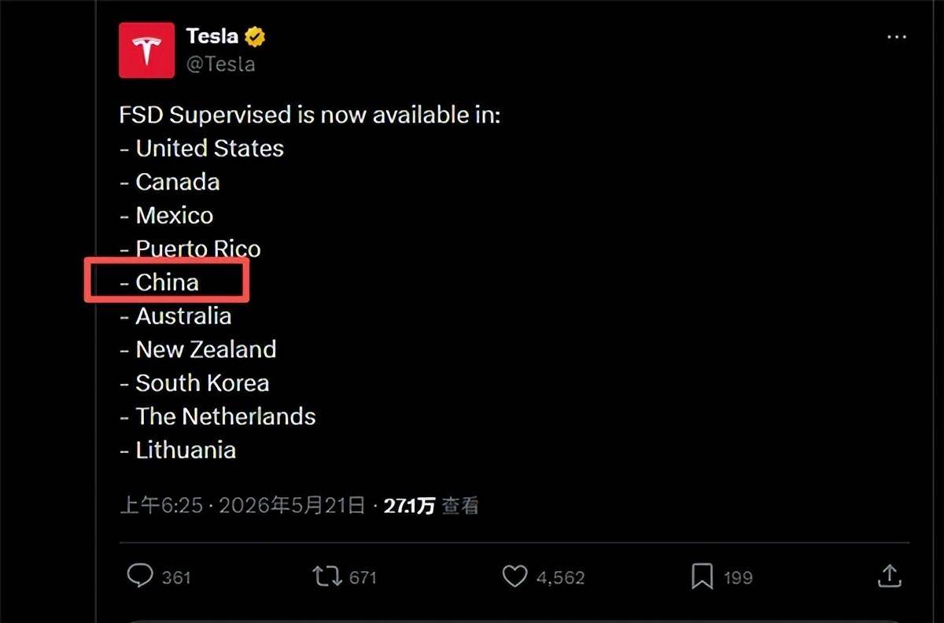Screen dimensions: 944x623
Task: Click the reply speech bubble icon
Action: click(x=139, y=577)
